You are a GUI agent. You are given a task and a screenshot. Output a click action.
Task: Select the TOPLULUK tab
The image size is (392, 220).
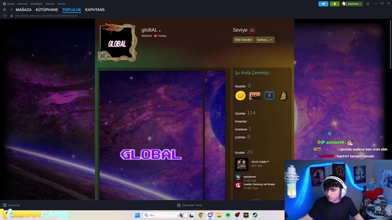[x=71, y=10]
